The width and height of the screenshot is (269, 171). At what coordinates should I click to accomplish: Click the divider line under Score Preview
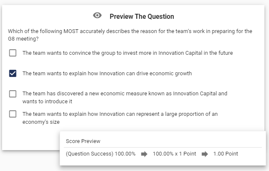(x=163, y=148)
